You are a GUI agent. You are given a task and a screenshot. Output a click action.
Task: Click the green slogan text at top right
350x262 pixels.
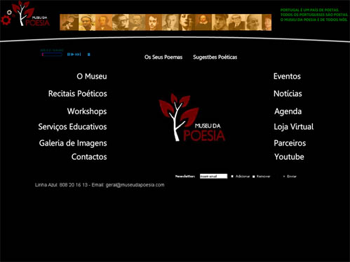314,15
